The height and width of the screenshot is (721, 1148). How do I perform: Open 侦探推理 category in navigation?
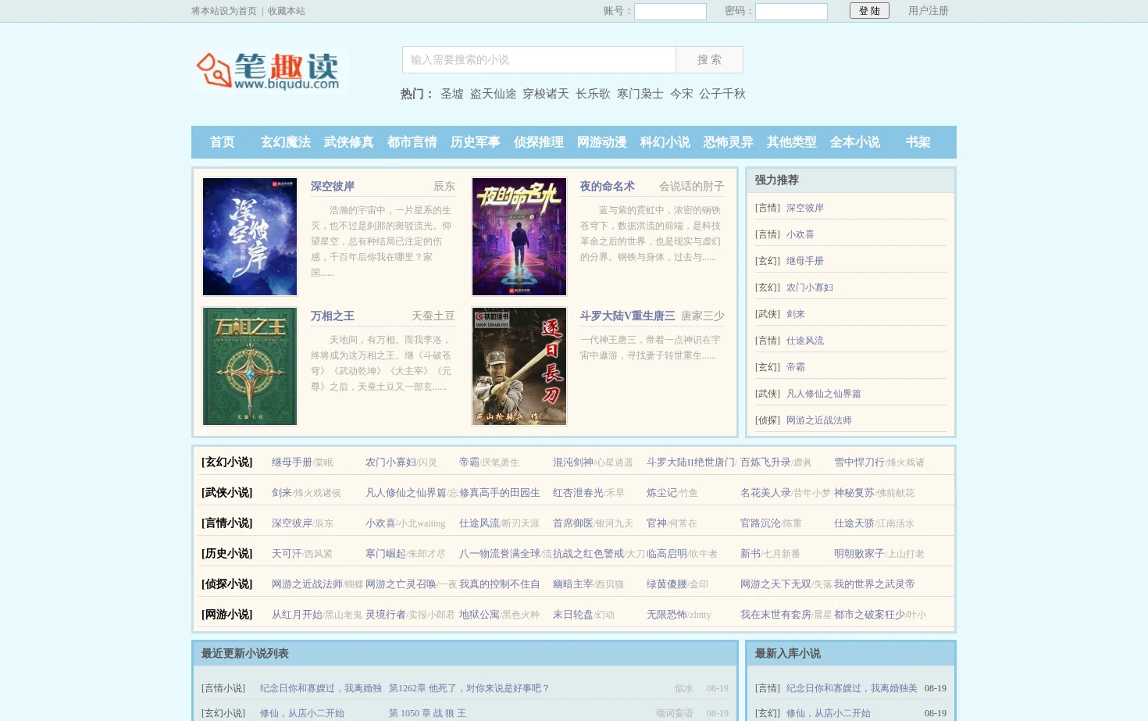coord(539,142)
